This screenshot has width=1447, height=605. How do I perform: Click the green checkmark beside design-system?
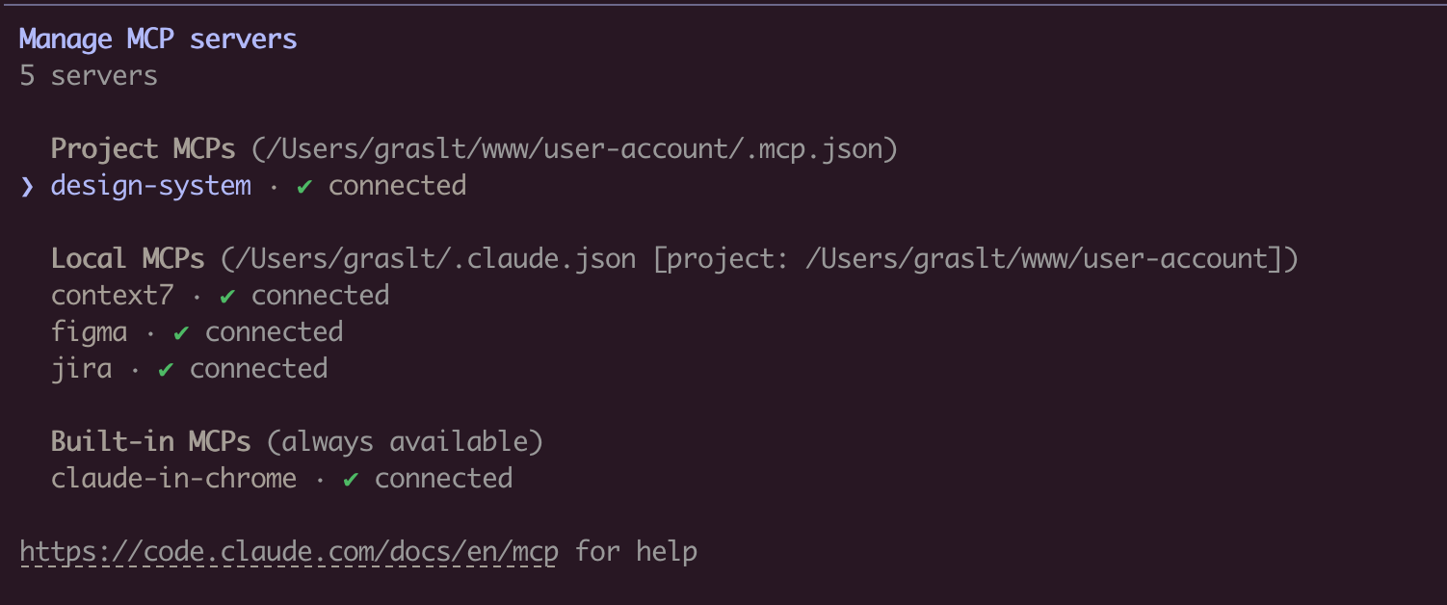click(303, 186)
